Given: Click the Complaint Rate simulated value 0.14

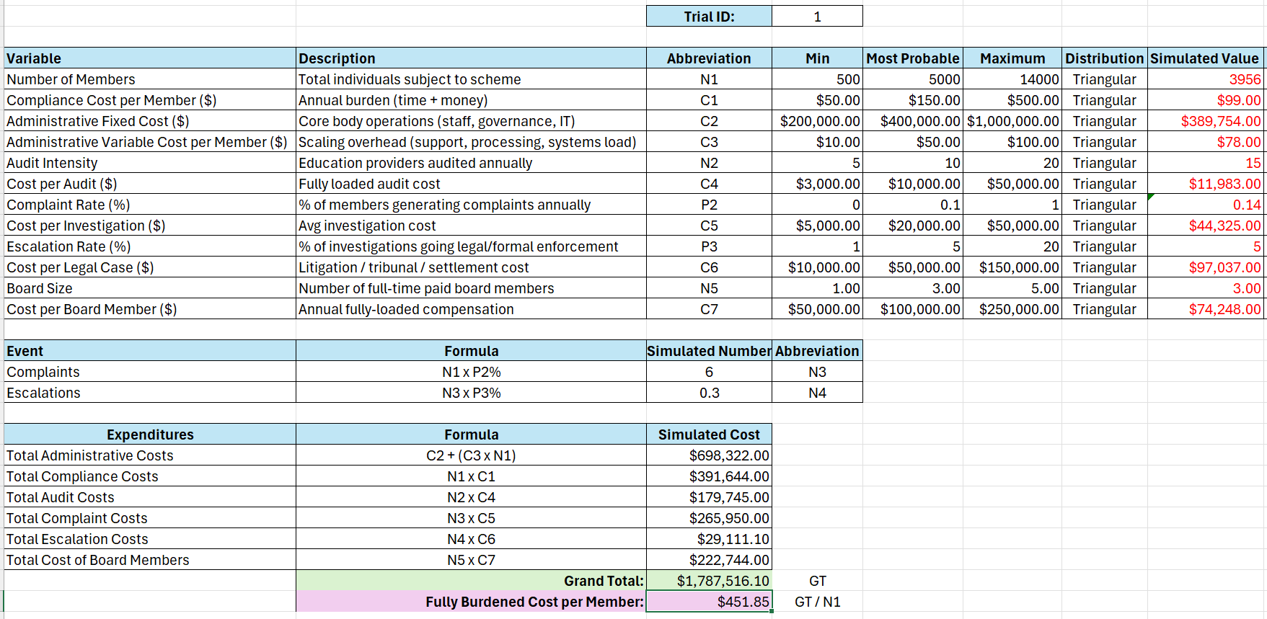Looking at the screenshot, I should [x=1205, y=205].
